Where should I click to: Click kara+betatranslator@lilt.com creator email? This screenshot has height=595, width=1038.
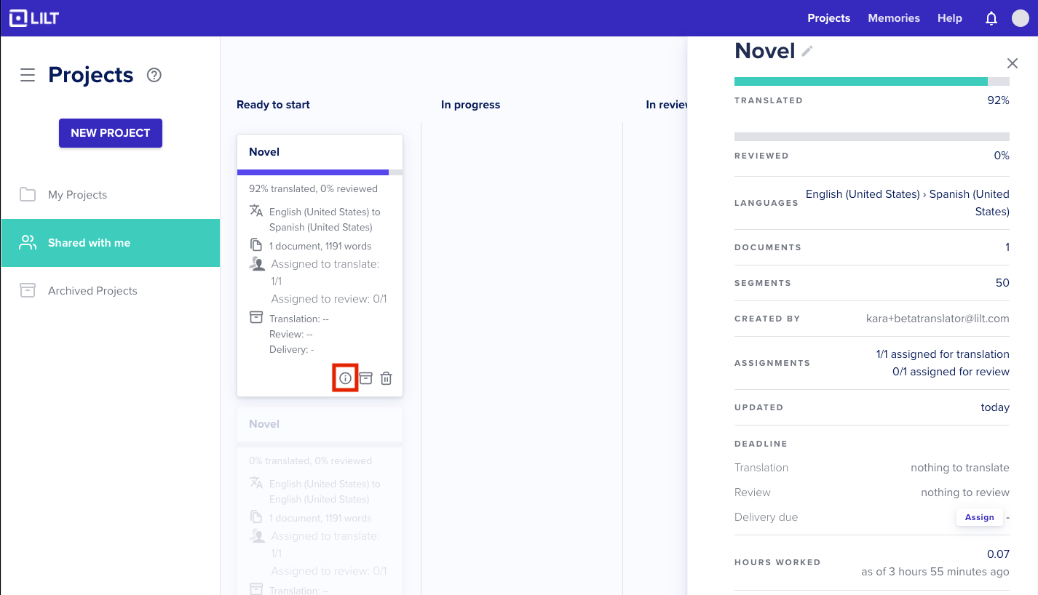point(938,319)
